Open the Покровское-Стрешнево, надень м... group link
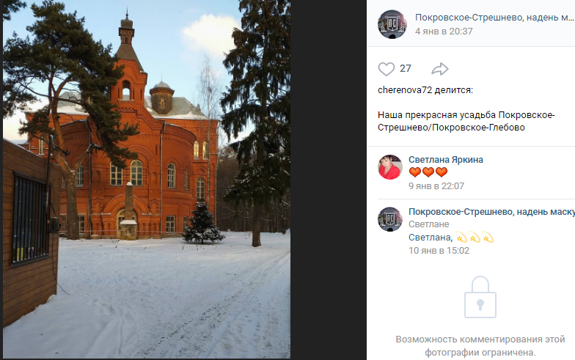The width and height of the screenshot is (575, 360). click(494, 18)
